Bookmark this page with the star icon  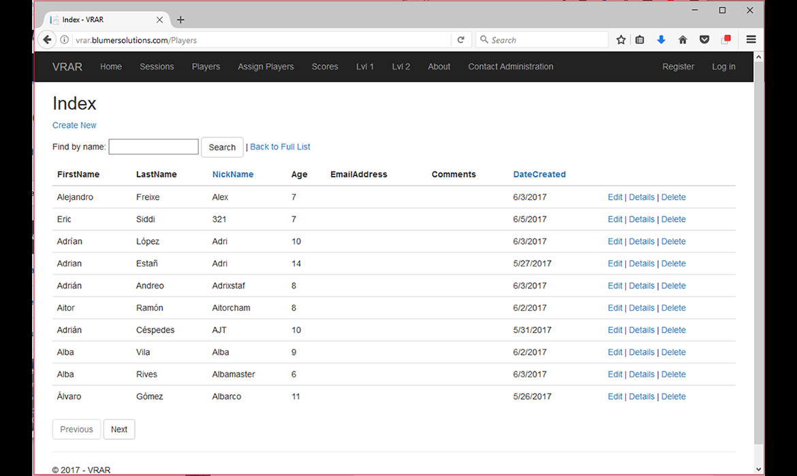click(x=621, y=40)
